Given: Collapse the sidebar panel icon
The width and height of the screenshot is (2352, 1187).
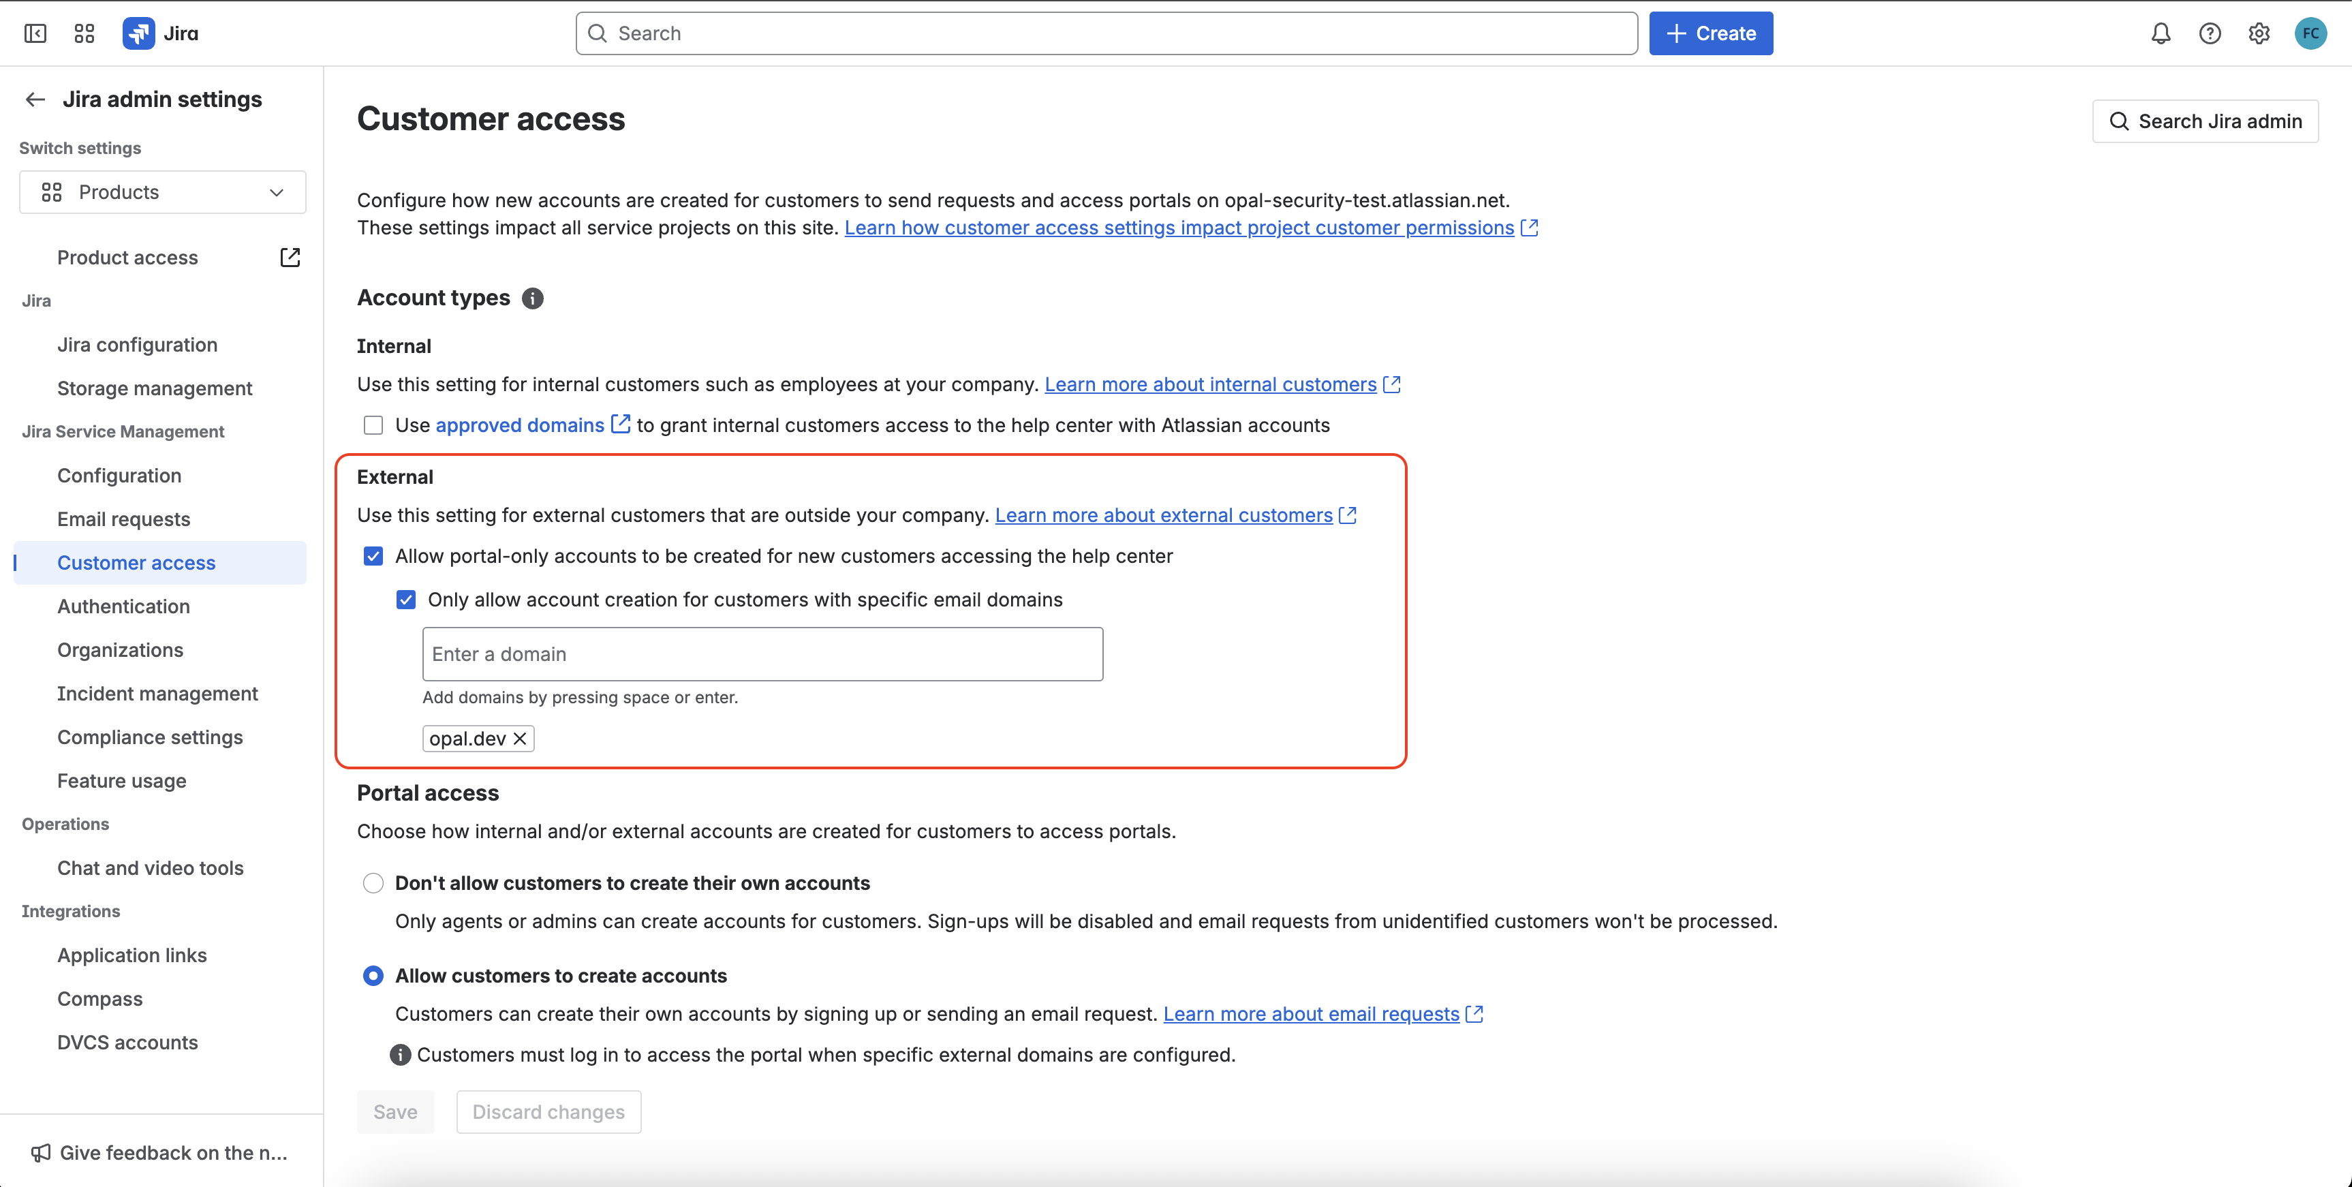Looking at the screenshot, I should (x=35, y=34).
